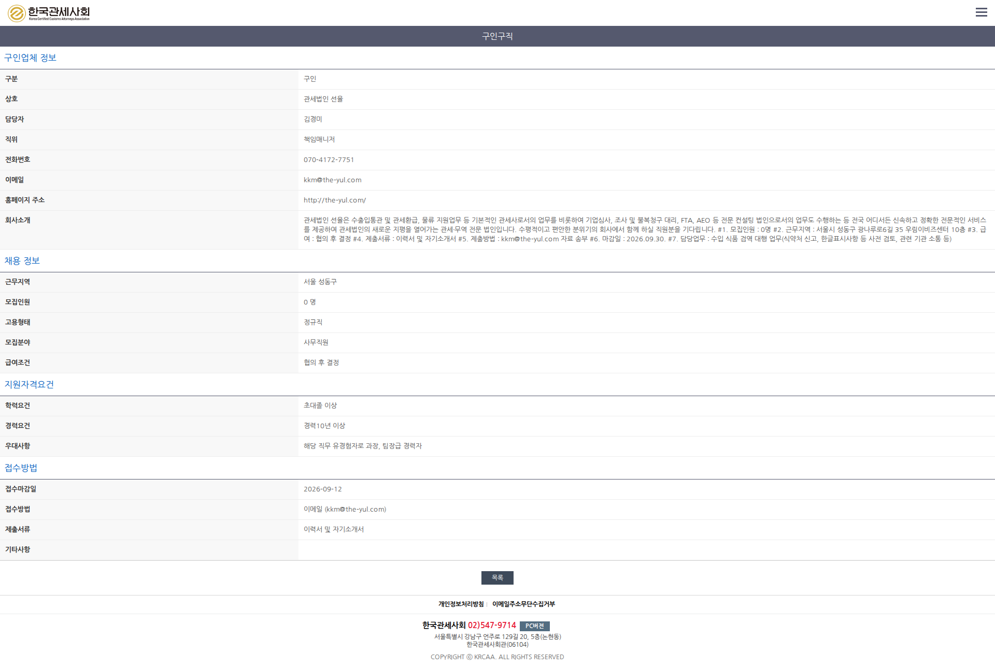
Task: Click the 전화번호 row label
Action: (18, 160)
